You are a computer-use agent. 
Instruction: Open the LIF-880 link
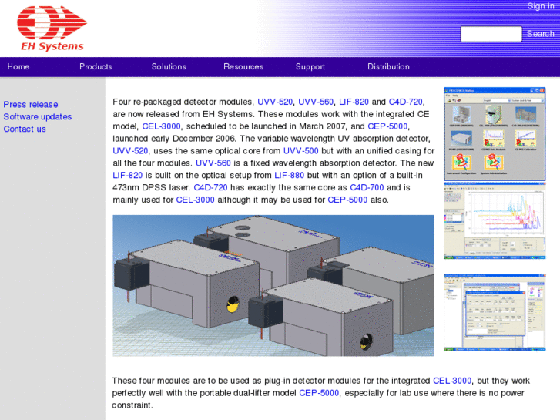pyautogui.click(x=290, y=175)
